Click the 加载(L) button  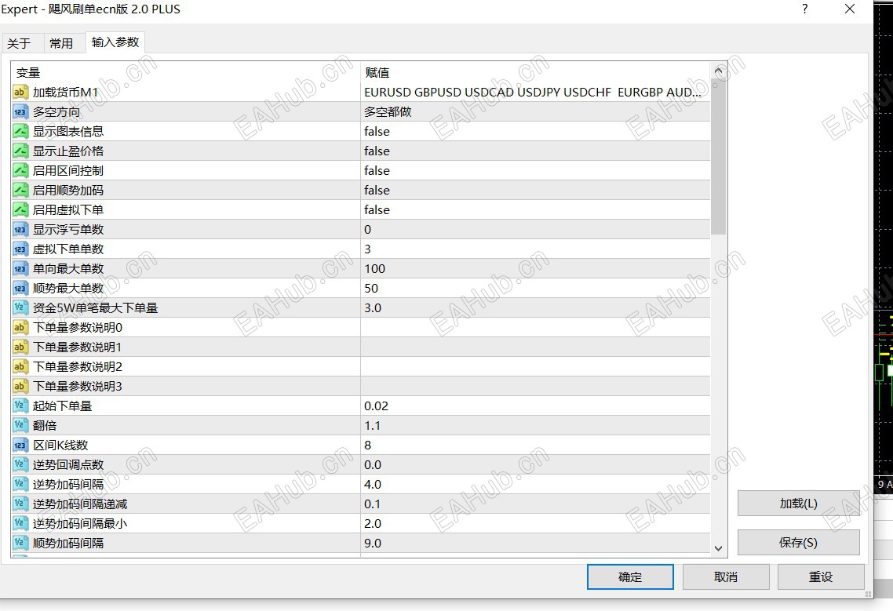(x=799, y=504)
